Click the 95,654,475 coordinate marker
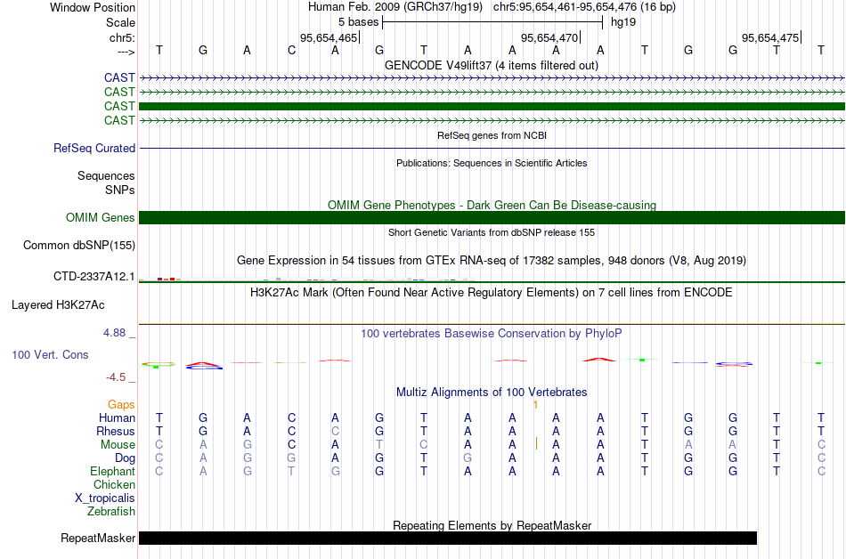This screenshot has width=846, height=559. point(770,37)
